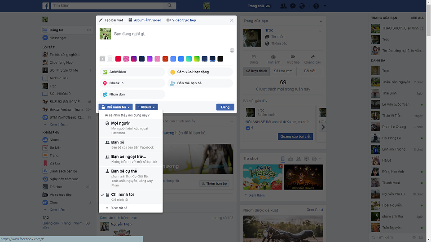This screenshot has width=431, height=242.
Task: Open Chỉ mình tôi privacy dropdown
Action: pos(115,107)
